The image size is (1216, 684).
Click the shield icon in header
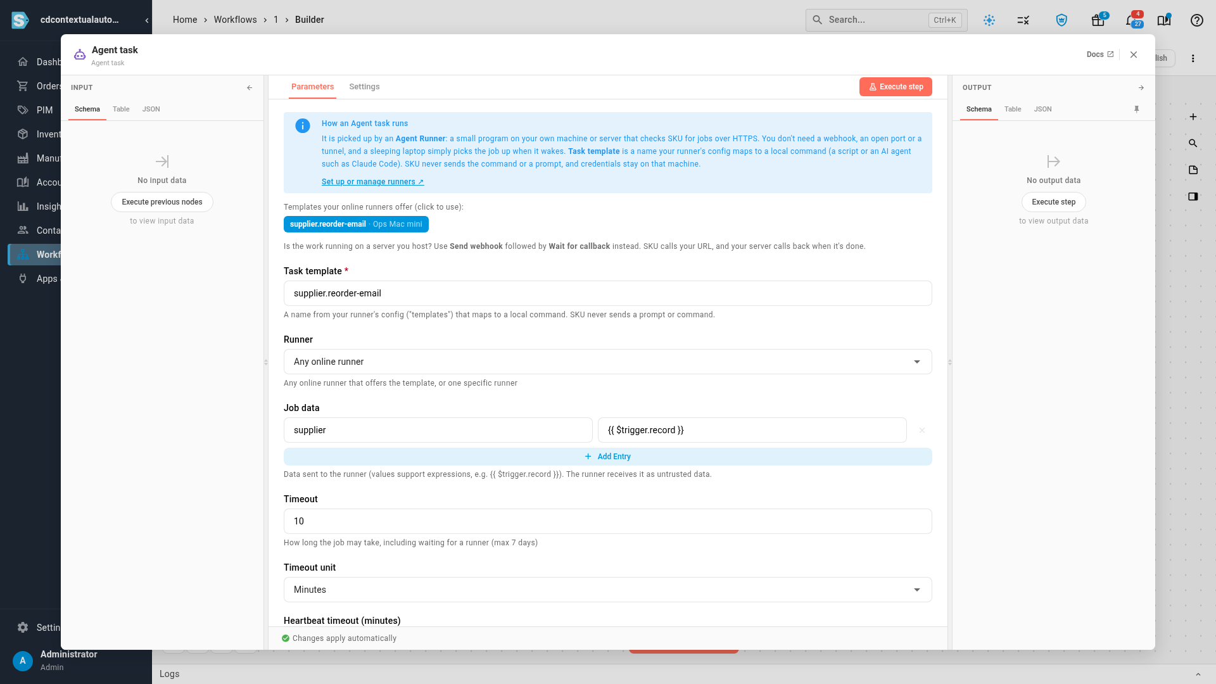click(1061, 20)
